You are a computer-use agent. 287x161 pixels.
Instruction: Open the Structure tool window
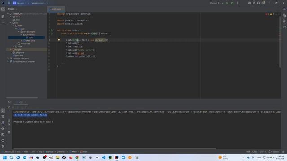click(3, 17)
